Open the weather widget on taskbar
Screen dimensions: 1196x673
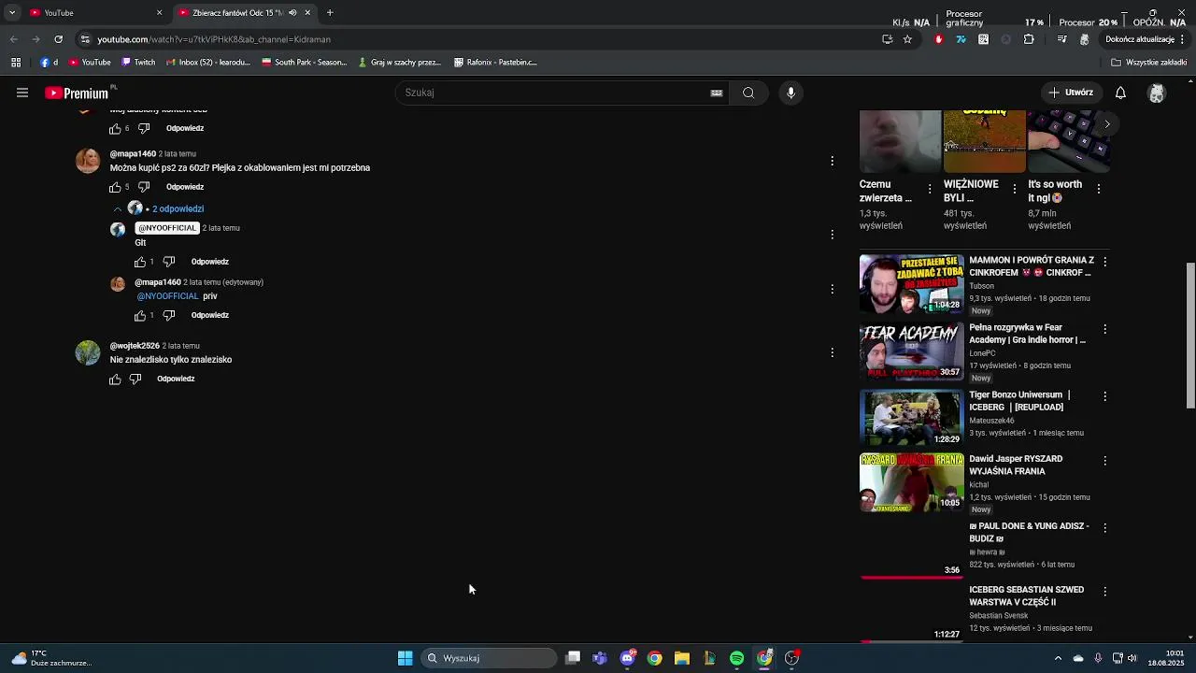click(51, 658)
